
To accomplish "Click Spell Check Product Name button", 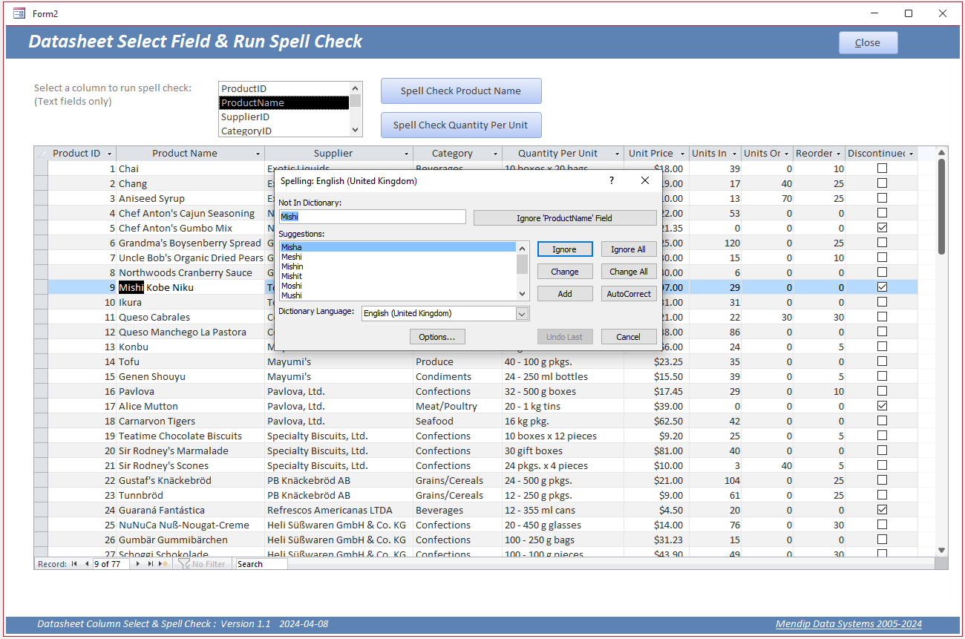I will tap(461, 91).
